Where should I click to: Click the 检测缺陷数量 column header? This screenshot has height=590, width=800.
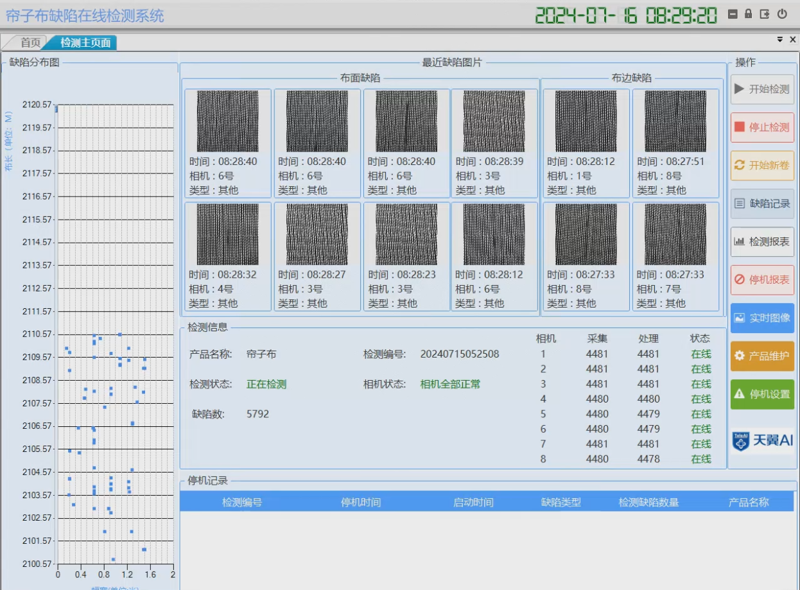[648, 502]
